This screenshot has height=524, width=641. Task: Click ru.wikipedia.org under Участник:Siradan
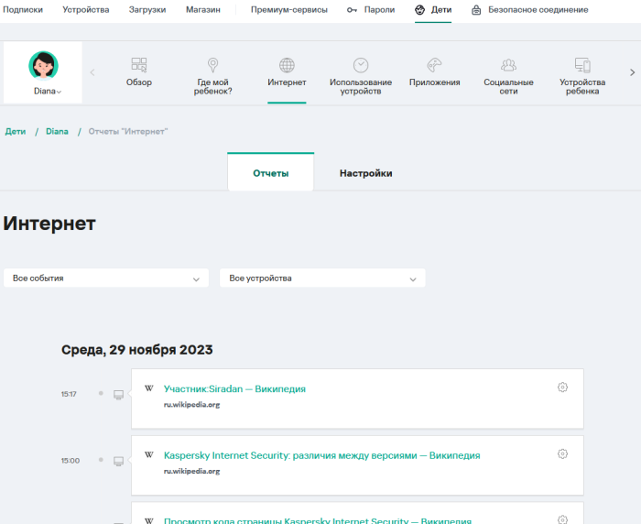(x=191, y=405)
